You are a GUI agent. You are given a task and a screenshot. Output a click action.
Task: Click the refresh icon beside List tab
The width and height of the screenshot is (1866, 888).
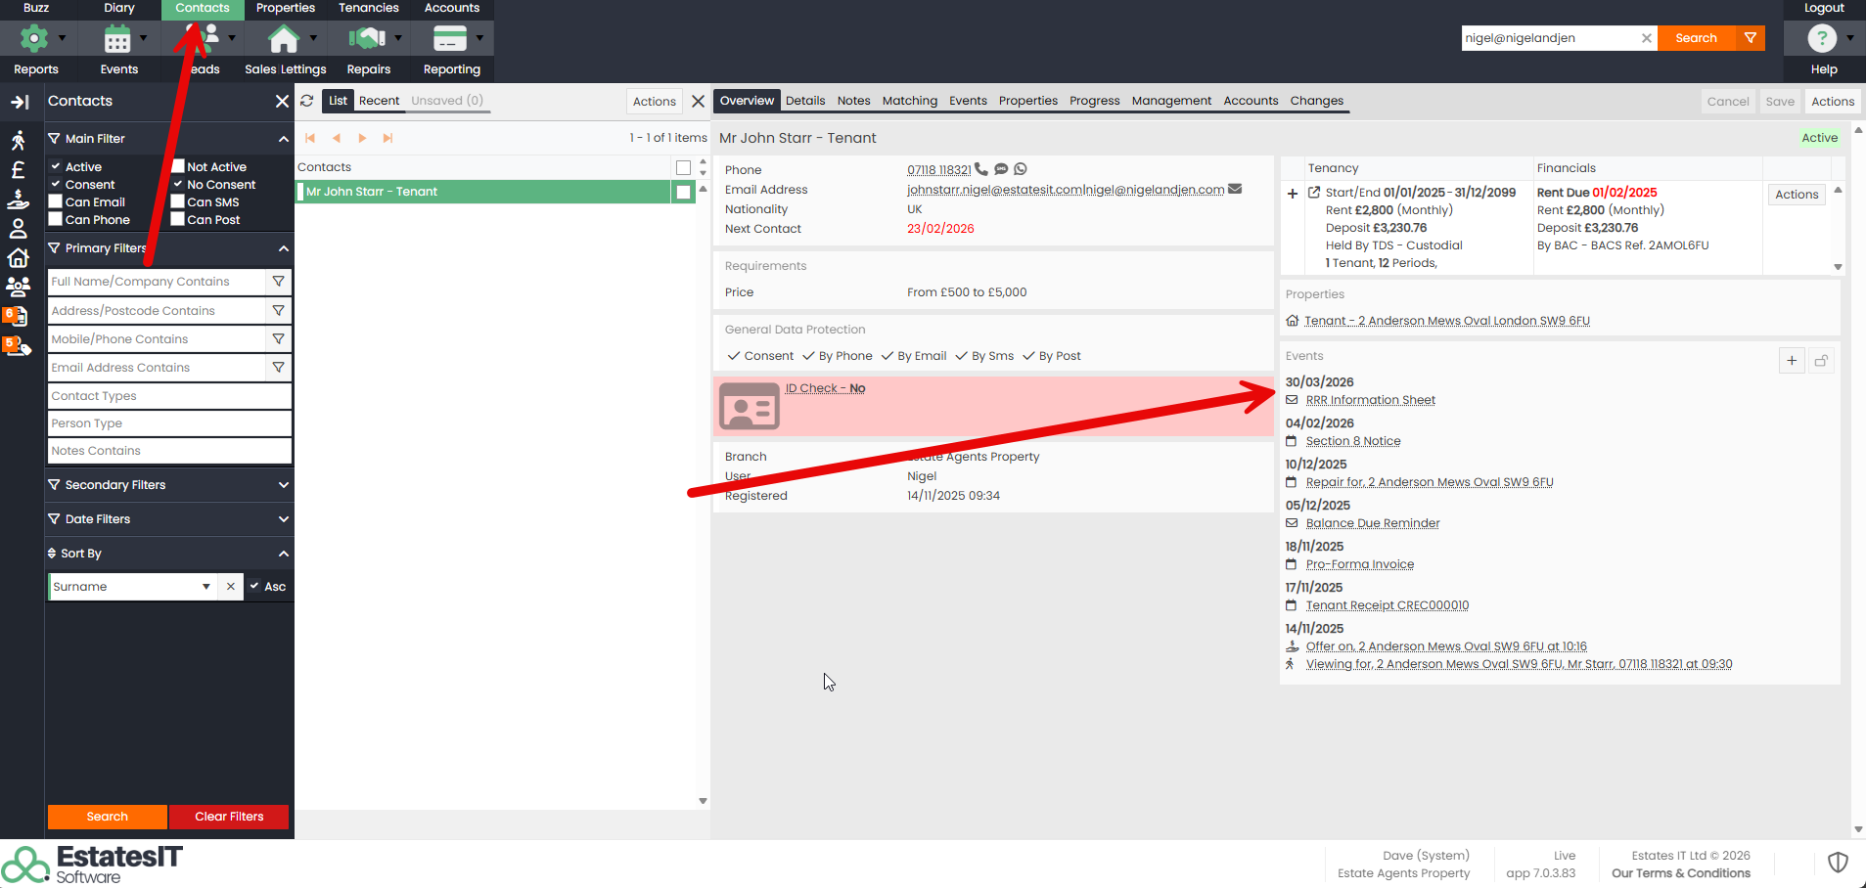[307, 101]
